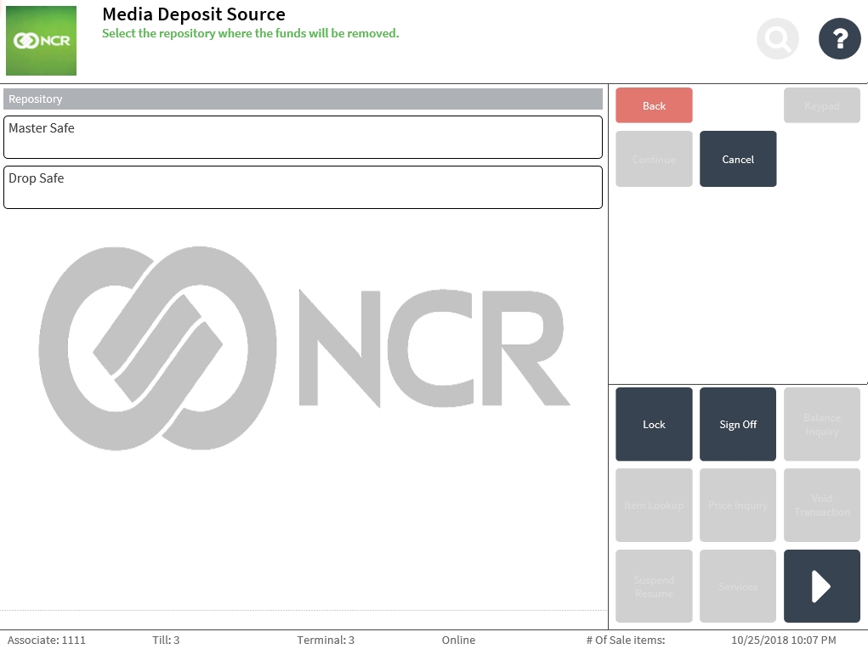Click the NCR logo in header
The height and width of the screenshot is (649, 868).
(x=41, y=41)
